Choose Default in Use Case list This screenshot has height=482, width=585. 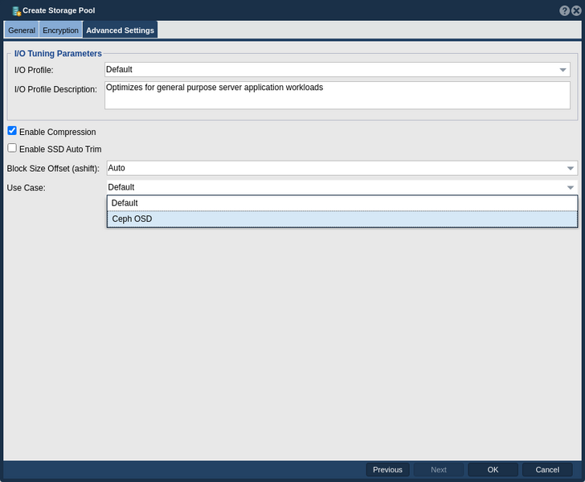click(342, 203)
